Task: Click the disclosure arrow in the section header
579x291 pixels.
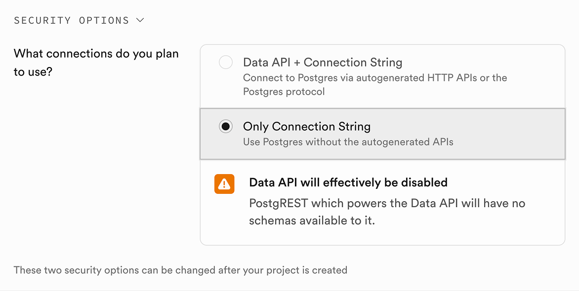Action: point(140,20)
